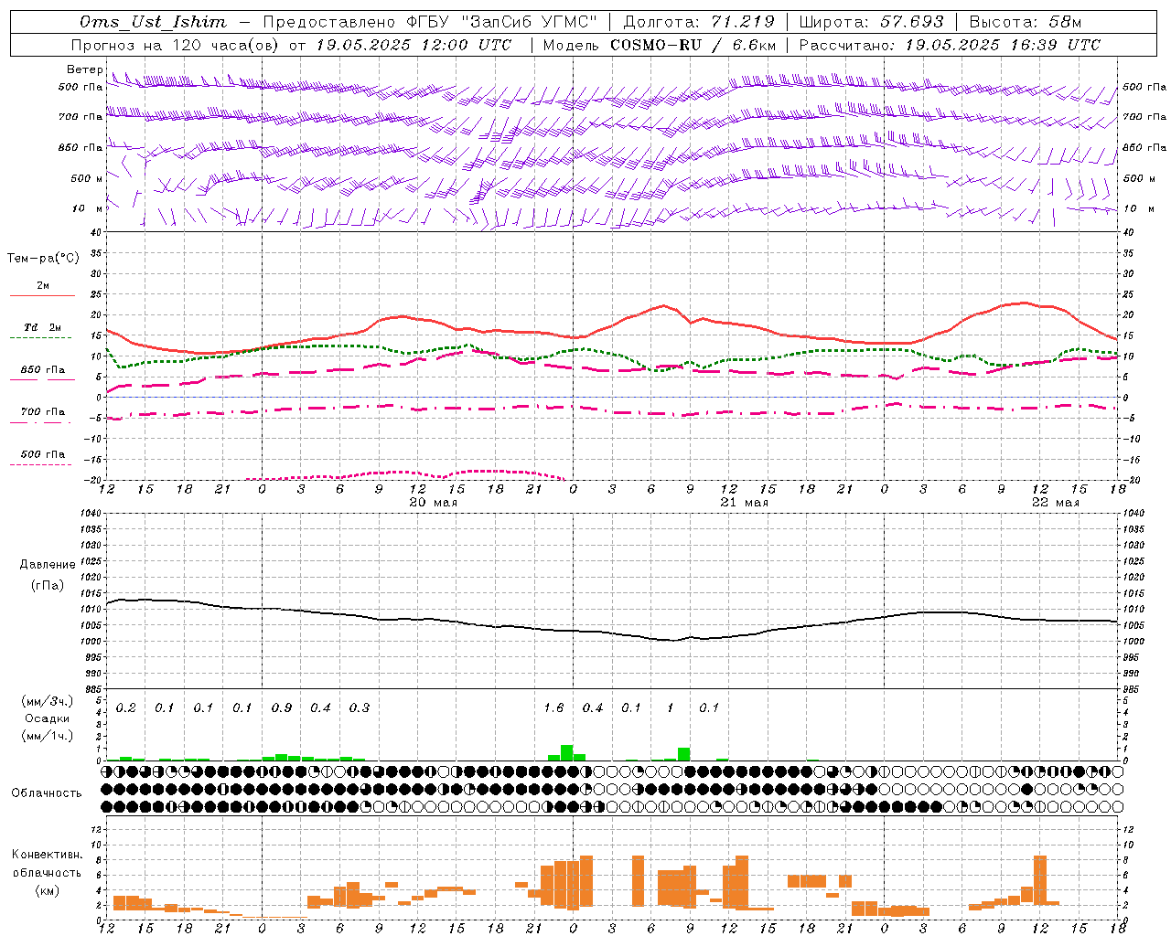
Task: Click the (мм/3ч.) unit label
Action: pyautogui.click(x=47, y=701)
